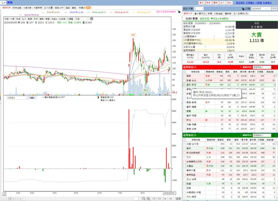Zoom in the chart timeline
Viewport: 278px width, 201px height.
coord(148,199)
